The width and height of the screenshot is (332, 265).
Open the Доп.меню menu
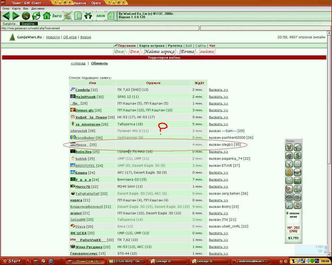(38, 9)
